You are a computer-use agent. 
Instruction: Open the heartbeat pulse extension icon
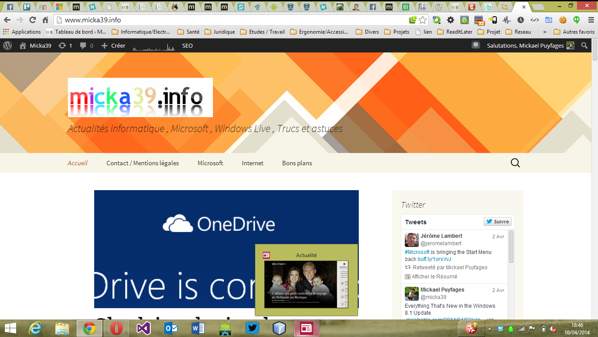506,20
